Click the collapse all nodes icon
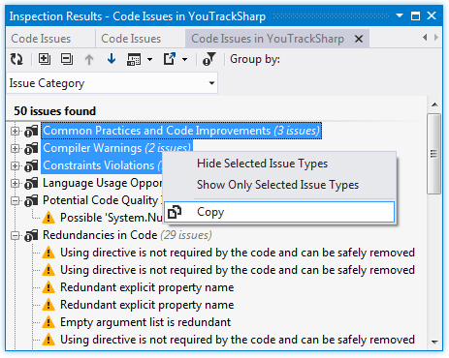449x358 pixels. (67, 59)
